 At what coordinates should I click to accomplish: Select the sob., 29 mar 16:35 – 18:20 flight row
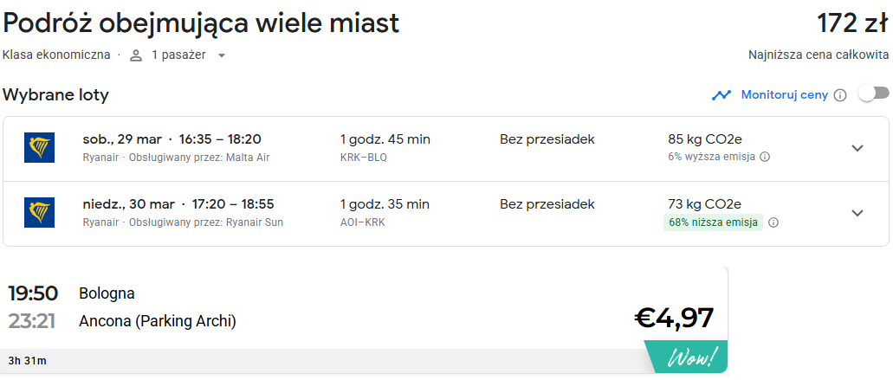pyautogui.click(x=446, y=149)
